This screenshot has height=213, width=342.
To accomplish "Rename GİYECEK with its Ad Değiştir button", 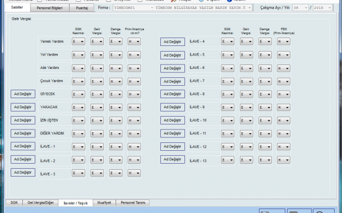I will click(23, 94).
